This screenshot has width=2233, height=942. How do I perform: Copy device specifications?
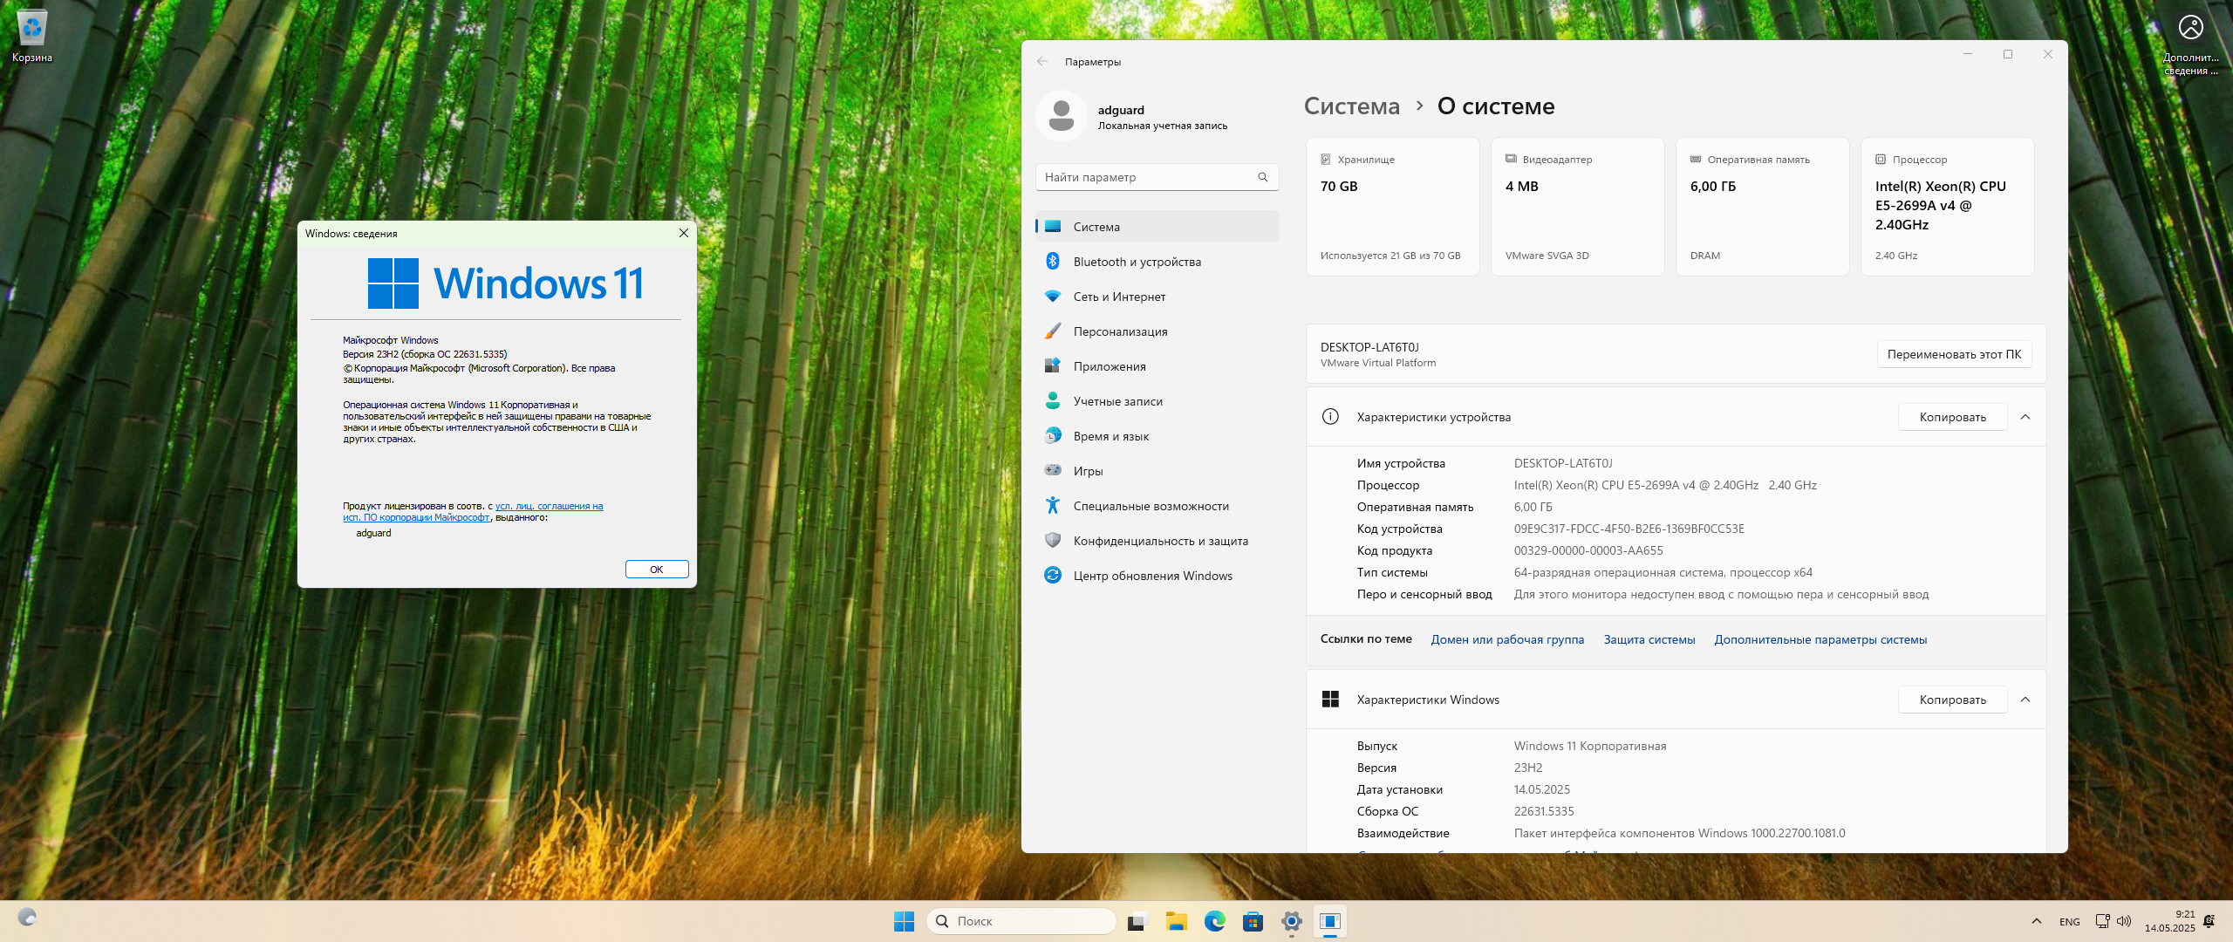(x=1952, y=417)
